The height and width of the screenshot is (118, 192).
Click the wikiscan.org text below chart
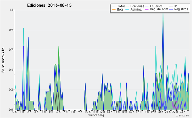click(x=96, y=115)
